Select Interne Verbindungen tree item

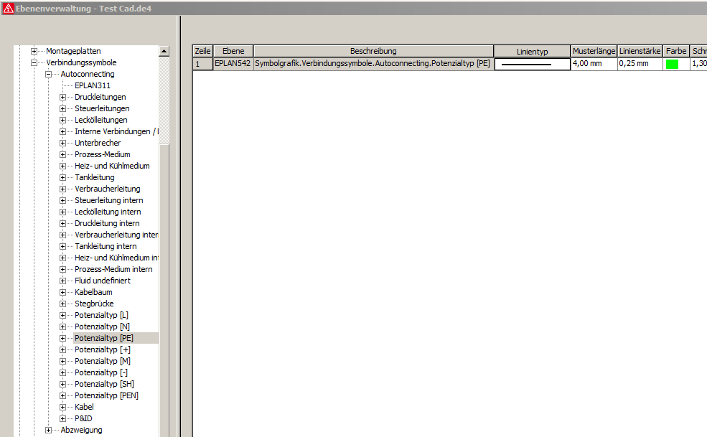pyautogui.click(x=116, y=132)
